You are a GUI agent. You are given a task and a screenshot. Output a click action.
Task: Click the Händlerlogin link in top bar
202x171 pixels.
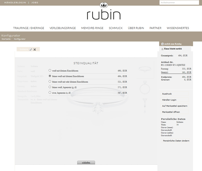click(15, 3)
